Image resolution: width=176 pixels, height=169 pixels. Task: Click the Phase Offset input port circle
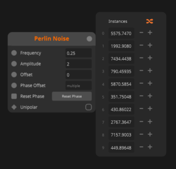pyautogui.click(x=14, y=86)
